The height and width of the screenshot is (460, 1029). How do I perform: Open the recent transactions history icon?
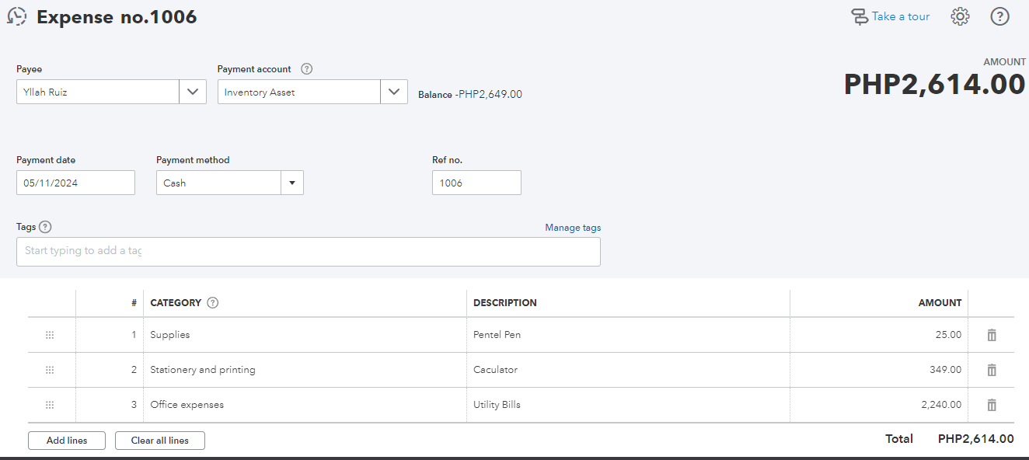(16, 16)
